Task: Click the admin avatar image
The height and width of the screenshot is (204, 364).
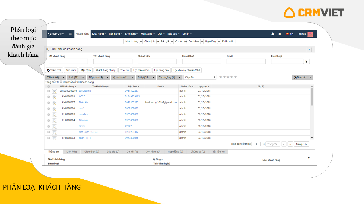Action: coord(310,34)
